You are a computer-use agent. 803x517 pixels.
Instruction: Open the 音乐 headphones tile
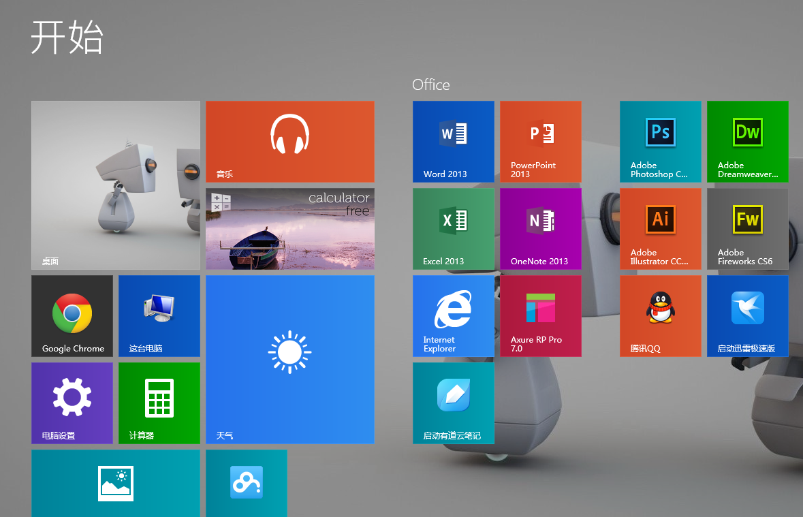pos(289,142)
